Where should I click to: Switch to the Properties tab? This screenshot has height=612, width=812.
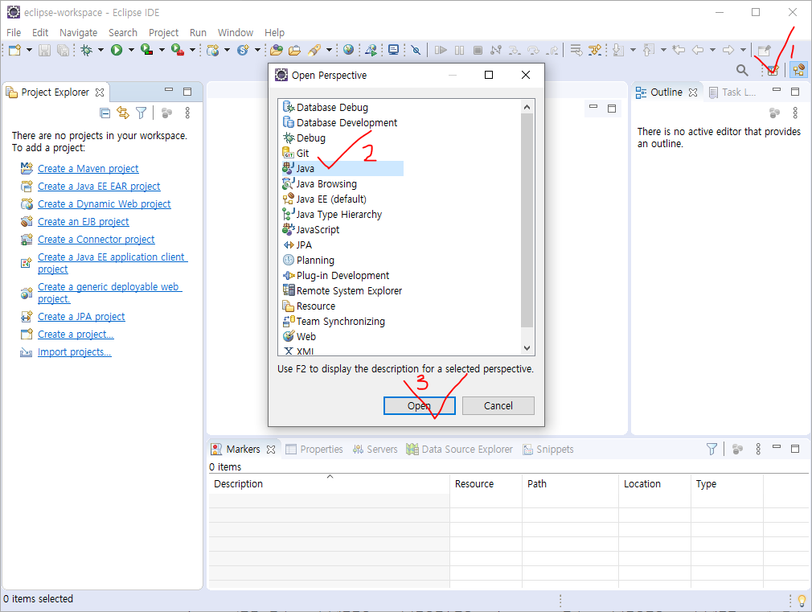coord(314,450)
